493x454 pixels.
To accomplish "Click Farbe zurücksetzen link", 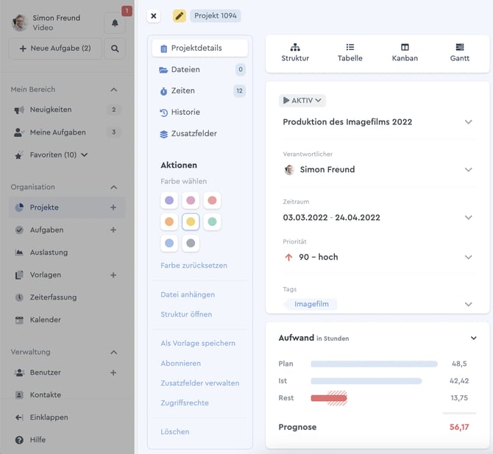I will [194, 266].
